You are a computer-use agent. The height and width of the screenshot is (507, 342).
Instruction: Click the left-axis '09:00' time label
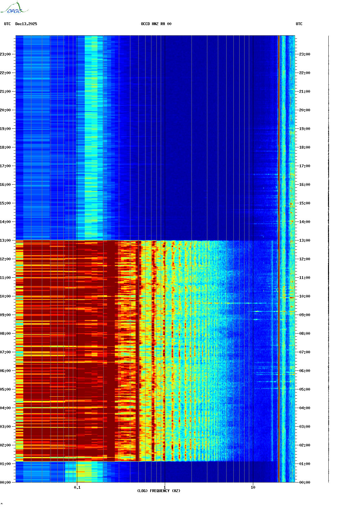pyautogui.click(x=5, y=315)
